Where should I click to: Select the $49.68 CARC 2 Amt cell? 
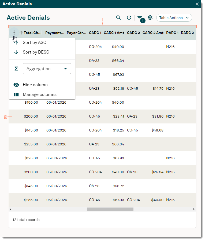click(157, 130)
